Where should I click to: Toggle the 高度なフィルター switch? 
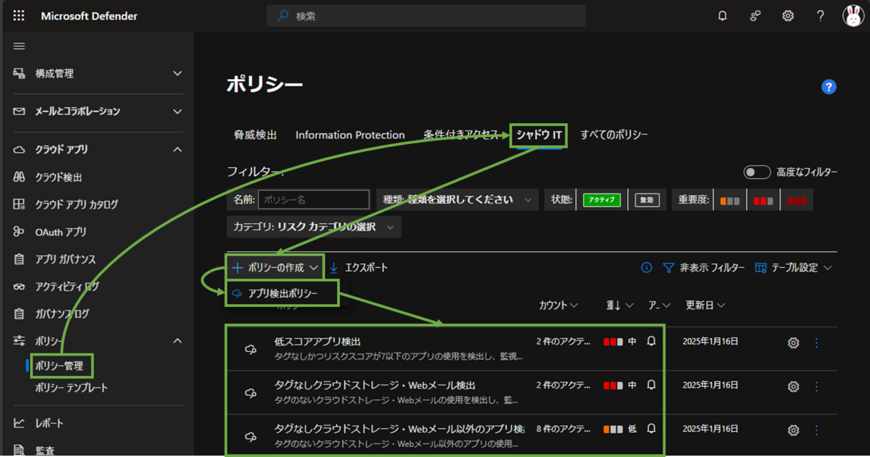click(757, 172)
